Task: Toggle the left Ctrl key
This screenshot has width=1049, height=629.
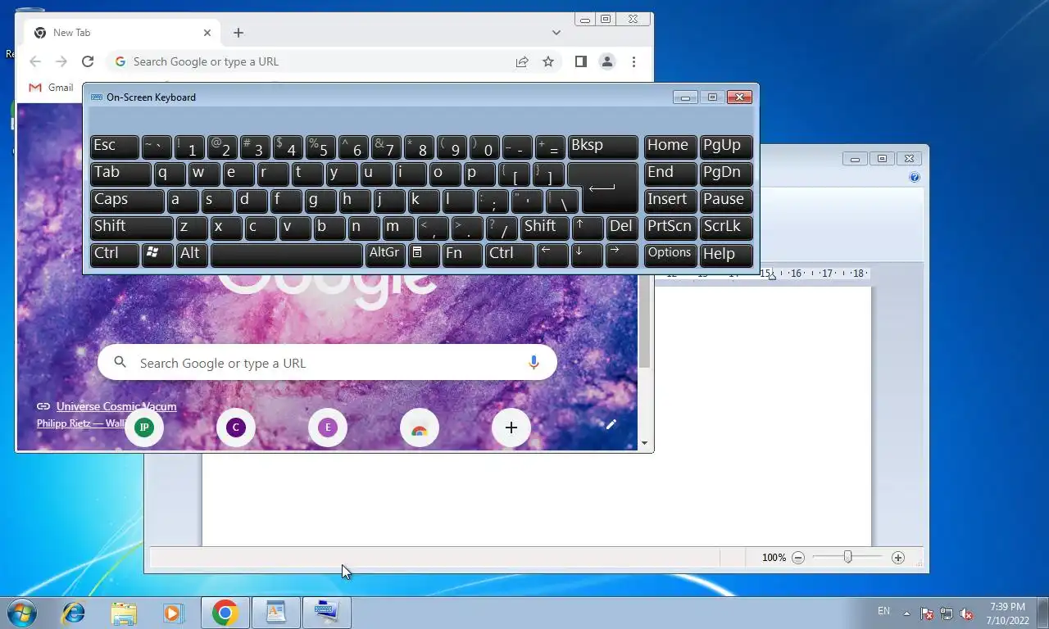Action: [x=114, y=255]
